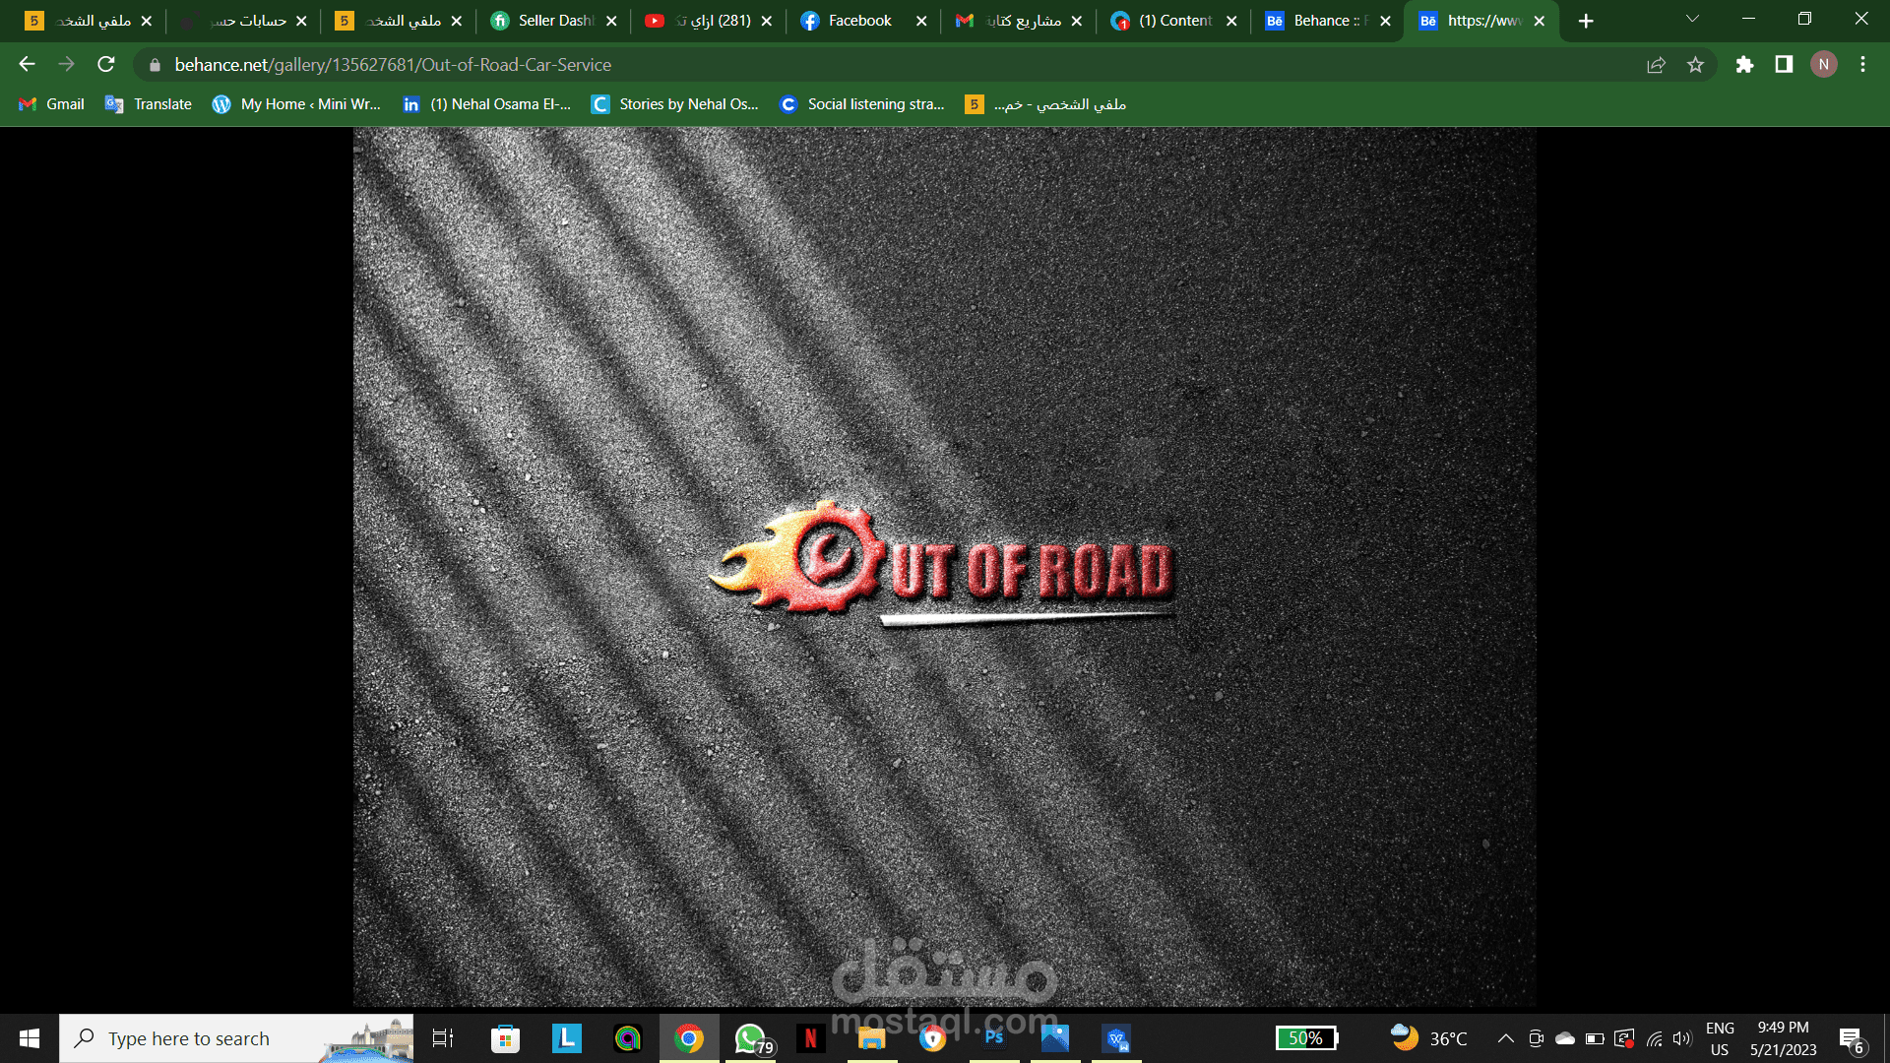Open the shield browser app on taskbar
This screenshot has width=1890, height=1063.
point(933,1038)
